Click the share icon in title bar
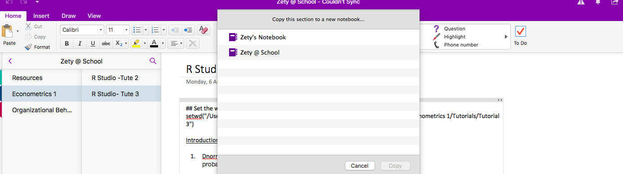 pyautogui.click(x=614, y=2)
